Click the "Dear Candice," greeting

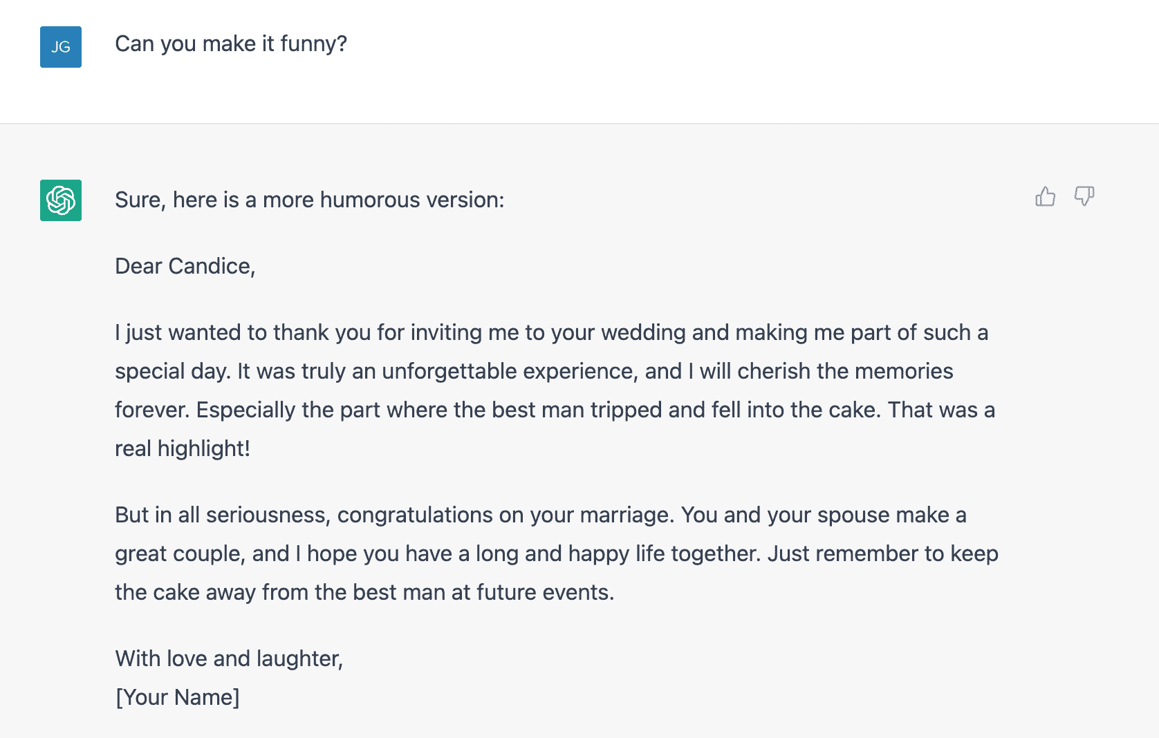pos(185,266)
